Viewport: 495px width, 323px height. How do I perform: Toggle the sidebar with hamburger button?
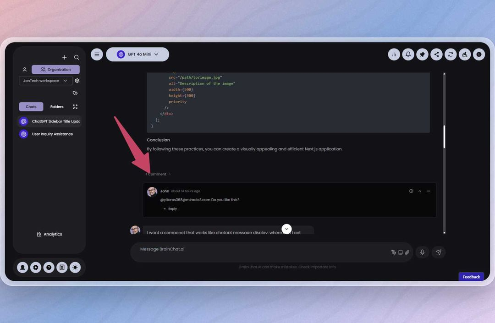pyautogui.click(x=97, y=54)
